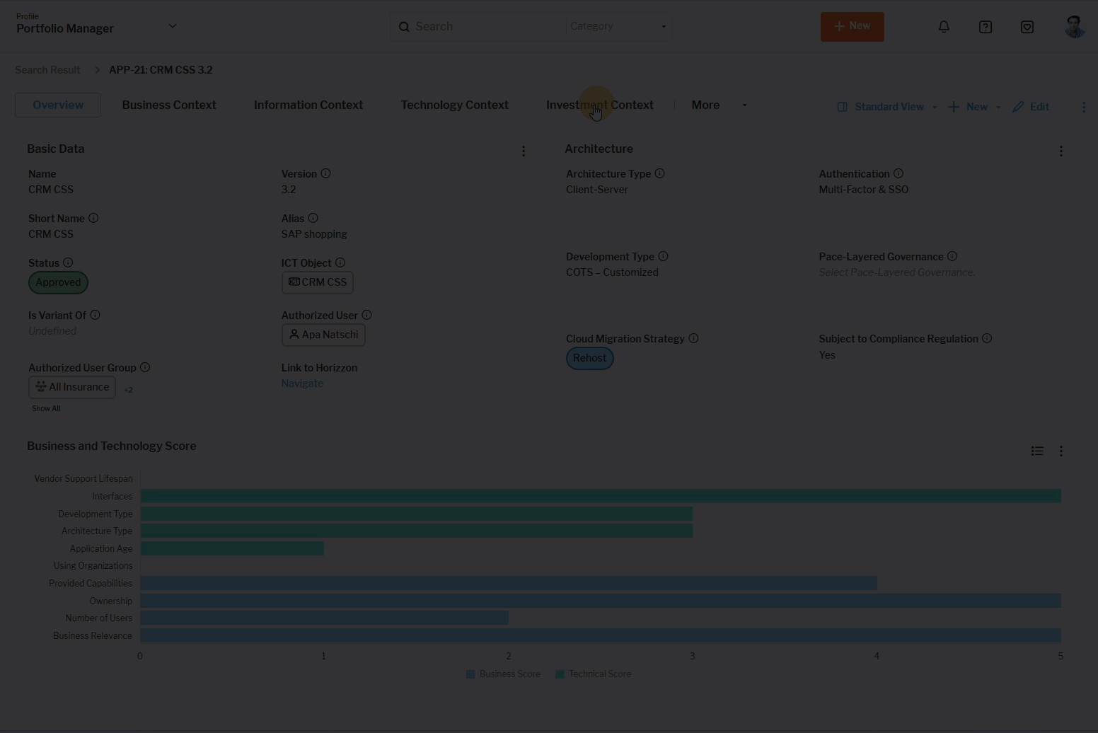Open Basic Data section options menu
Screen dimensions: 1098x733
524,151
